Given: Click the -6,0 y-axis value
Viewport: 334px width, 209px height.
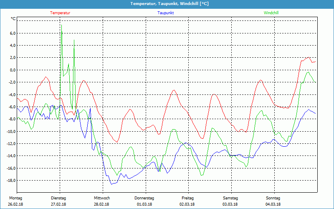Looking at the screenshot, I should tap(12, 107).
